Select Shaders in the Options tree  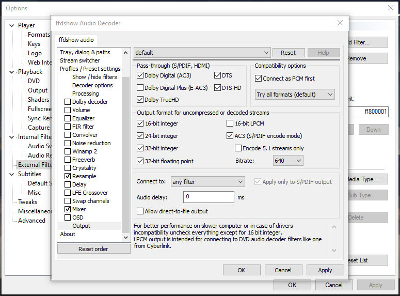click(38, 100)
